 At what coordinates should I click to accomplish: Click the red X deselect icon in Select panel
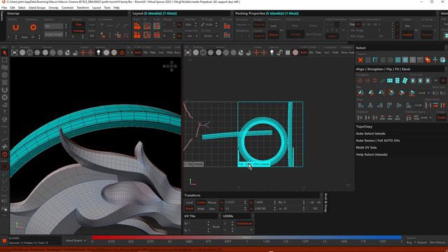coord(360,59)
